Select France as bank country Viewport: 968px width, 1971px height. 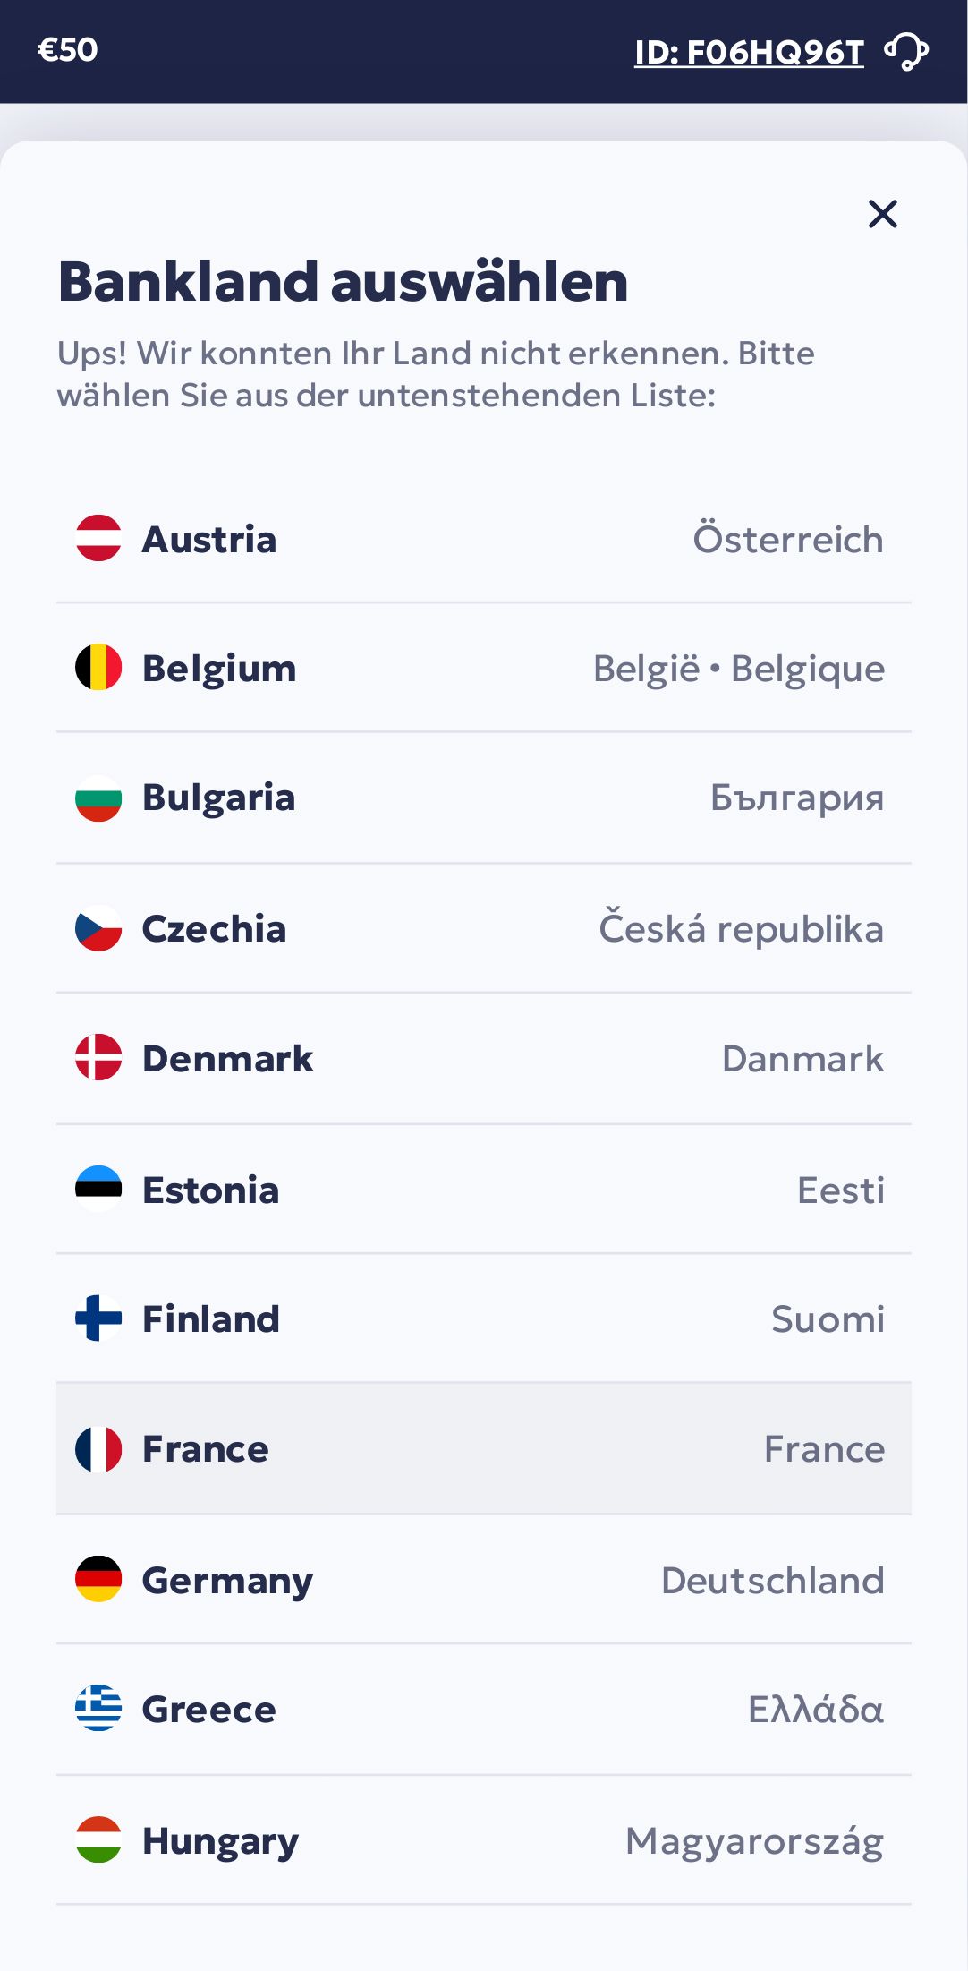pos(483,1448)
